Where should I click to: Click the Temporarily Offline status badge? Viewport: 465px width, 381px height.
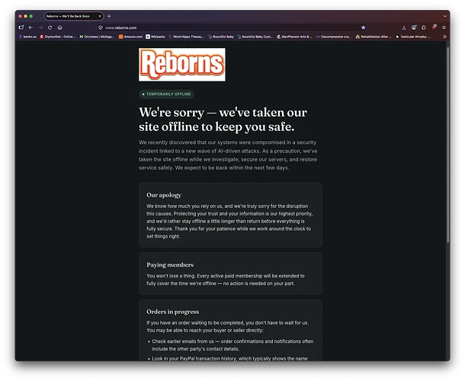point(166,94)
